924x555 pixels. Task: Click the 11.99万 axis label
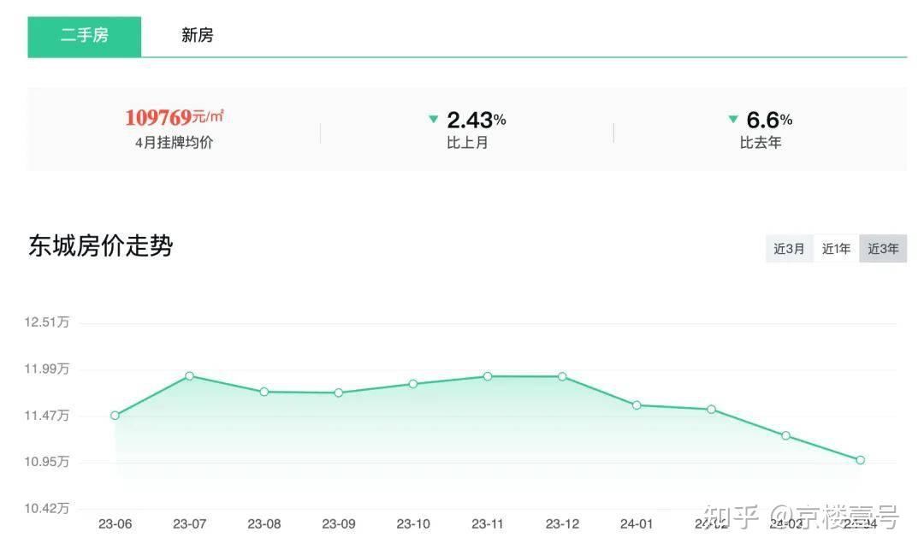click(x=46, y=369)
